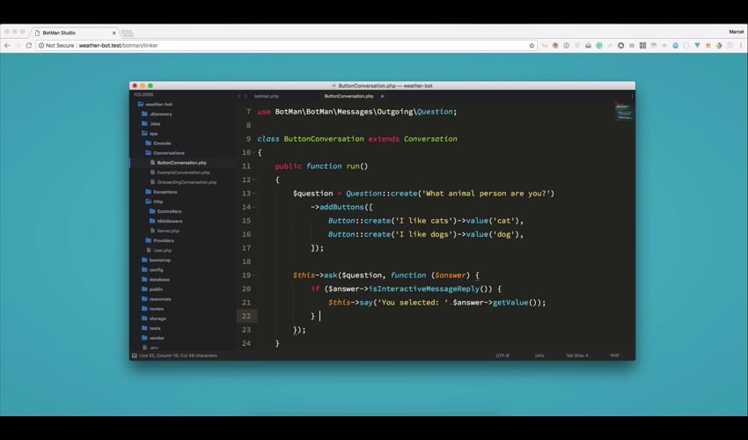Fold code at line 10 arrow
The image size is (748, 440).
pos(253,153)
